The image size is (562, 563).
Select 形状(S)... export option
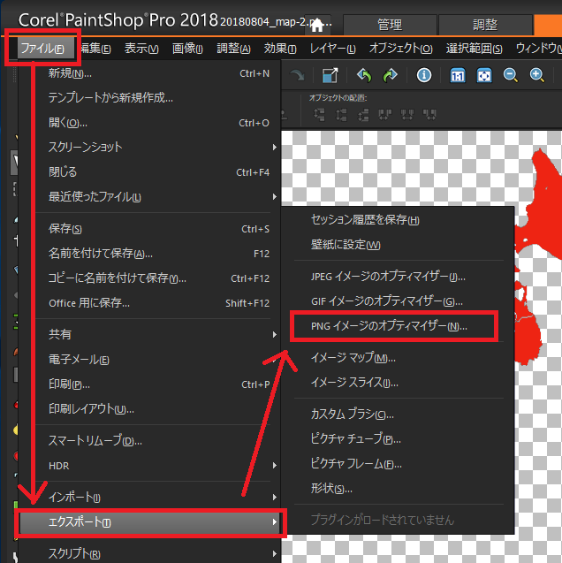pos(399,489)
